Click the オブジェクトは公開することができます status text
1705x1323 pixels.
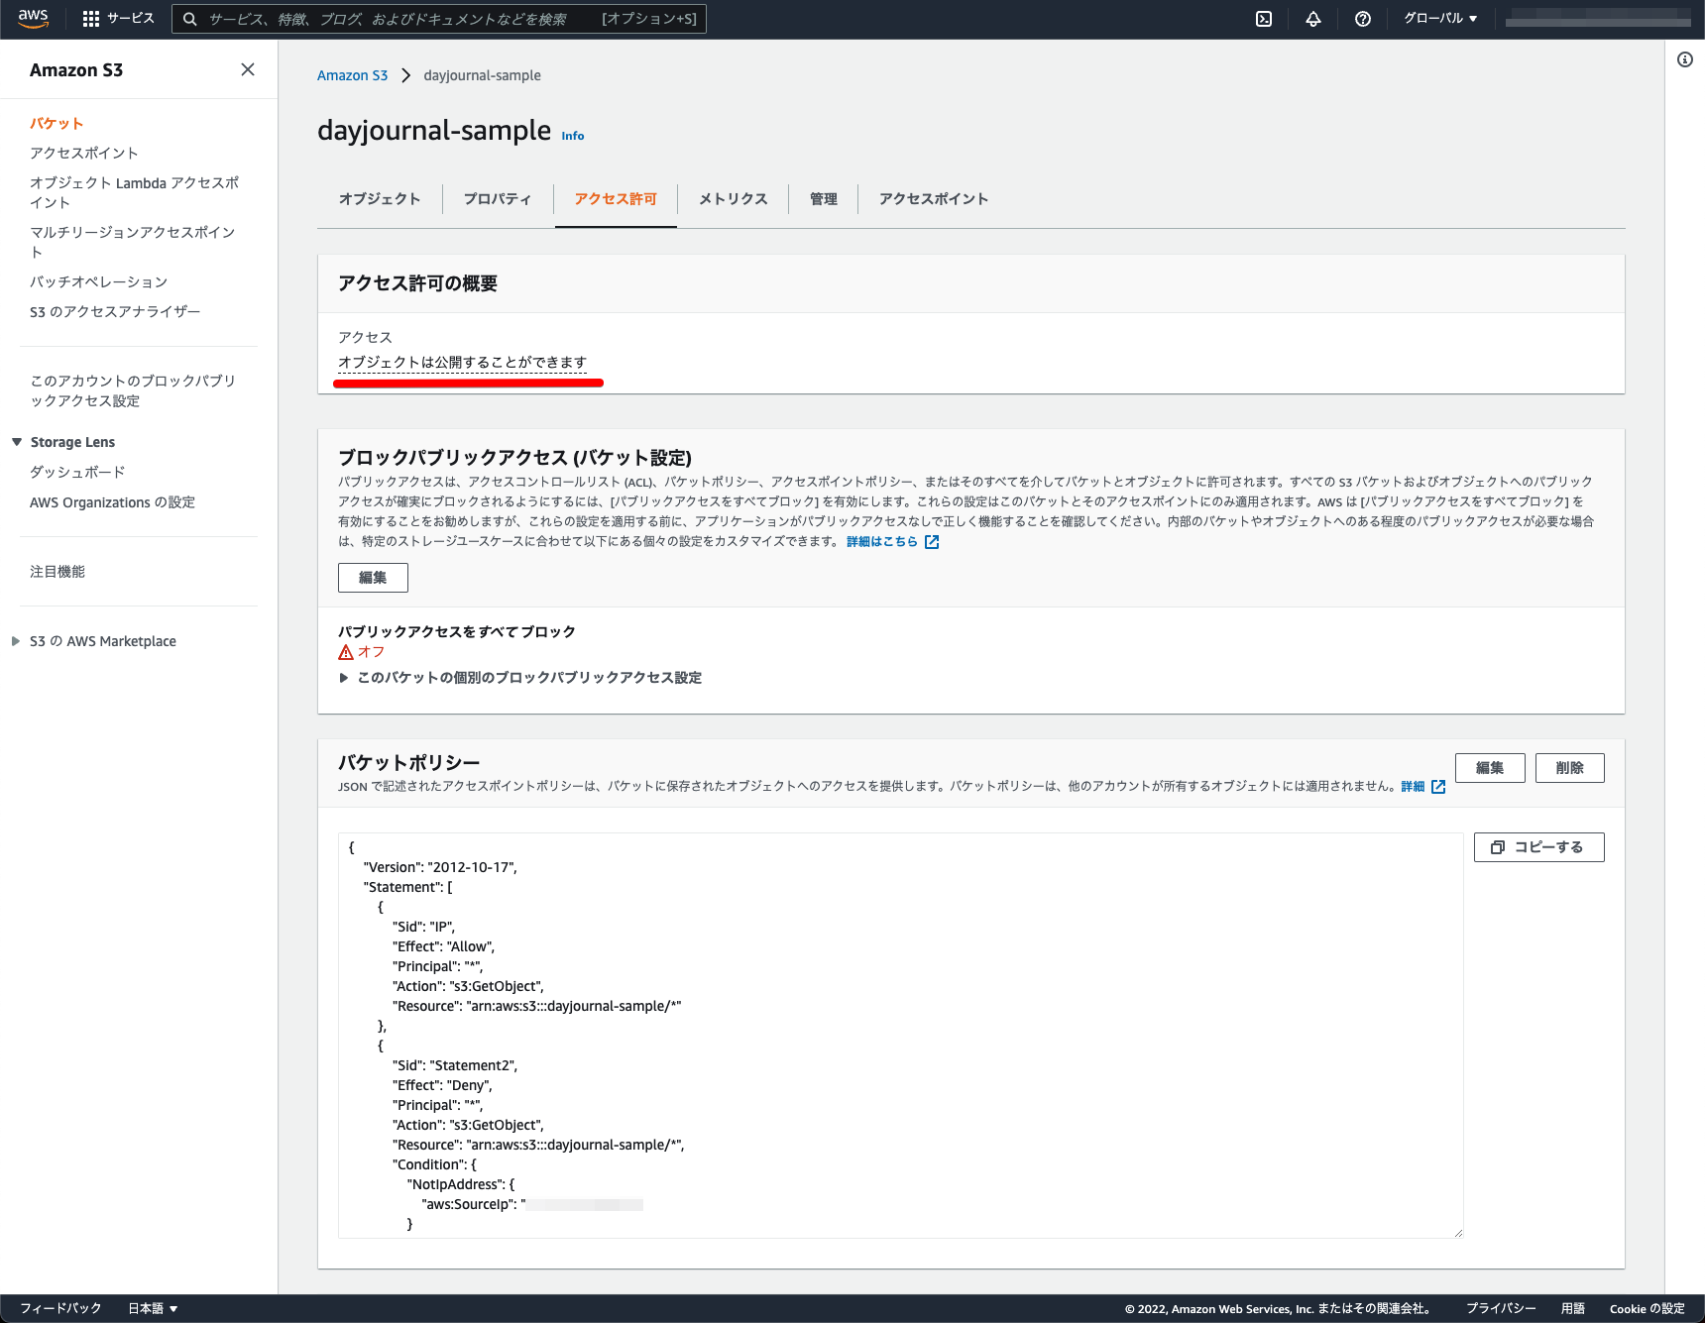463,363
